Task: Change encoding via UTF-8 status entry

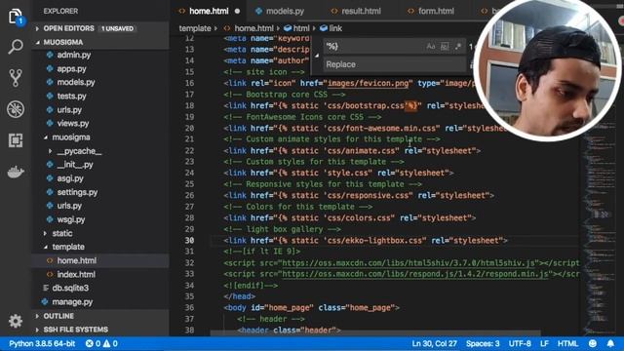Action: coord(520,343)
